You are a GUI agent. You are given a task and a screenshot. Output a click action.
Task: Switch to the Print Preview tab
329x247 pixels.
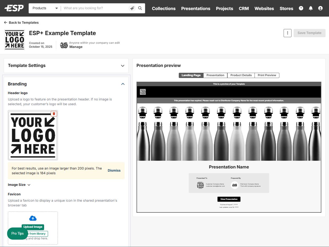pyautogui.click(x=267, y=75)
